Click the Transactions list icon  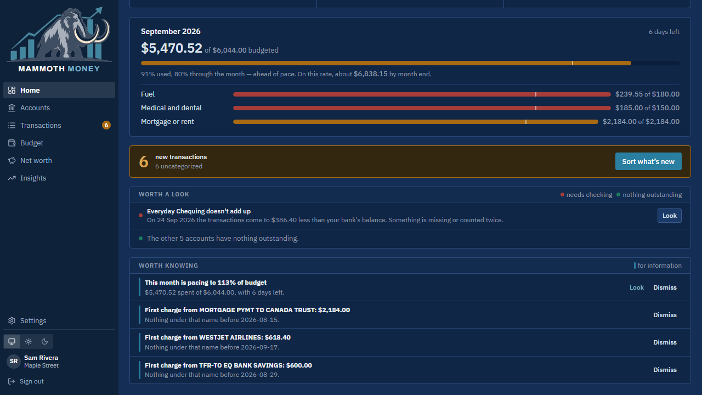12,125
